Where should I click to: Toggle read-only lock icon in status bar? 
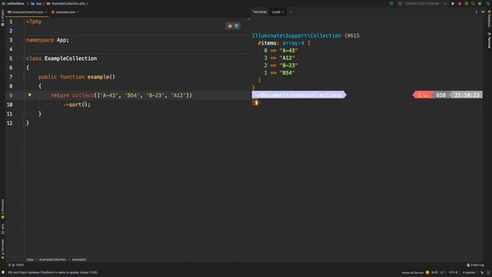point(482,272)
